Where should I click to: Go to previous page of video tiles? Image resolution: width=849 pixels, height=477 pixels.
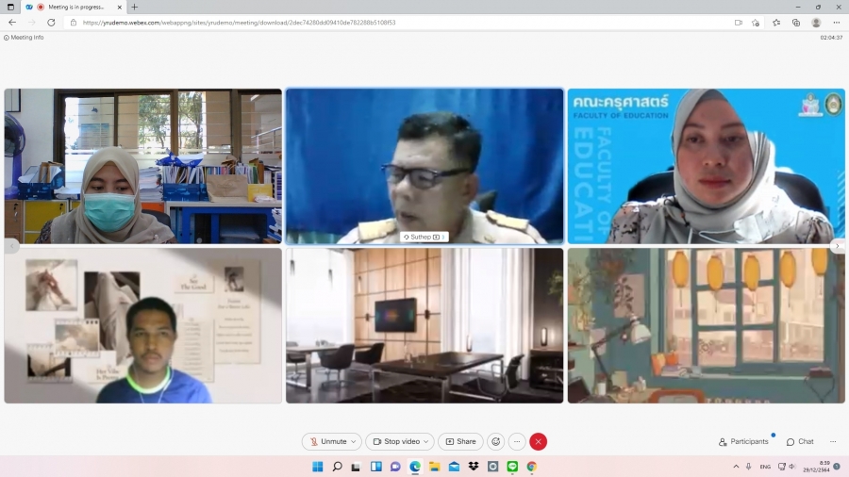click(x=11, y=246)
